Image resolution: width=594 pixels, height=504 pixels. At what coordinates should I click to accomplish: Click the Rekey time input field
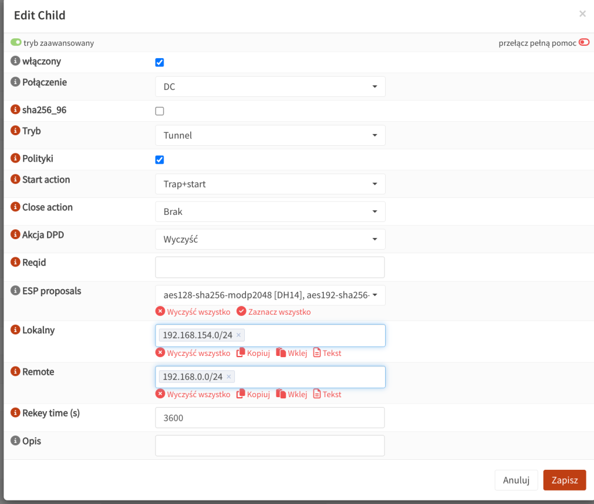tap(270, 417)
